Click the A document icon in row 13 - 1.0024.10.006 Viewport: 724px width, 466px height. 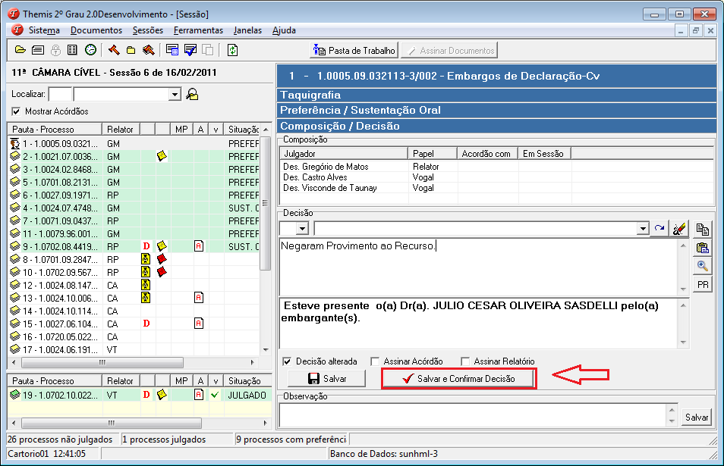click(199, 298)
